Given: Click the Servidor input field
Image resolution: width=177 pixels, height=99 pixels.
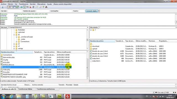Looking at the screenshot, I should coord(15,11).
